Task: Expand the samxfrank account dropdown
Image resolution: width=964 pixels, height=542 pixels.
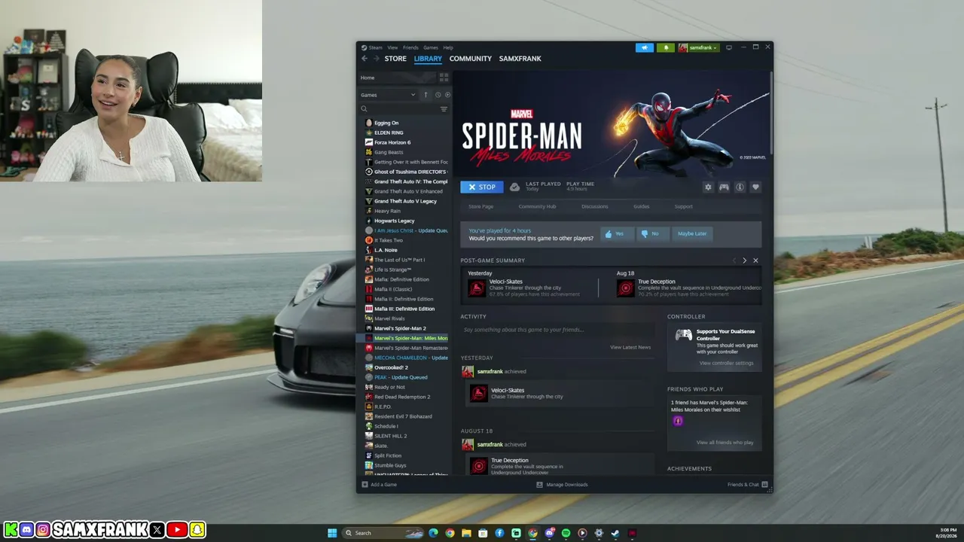Action: [x=699, y=47]
